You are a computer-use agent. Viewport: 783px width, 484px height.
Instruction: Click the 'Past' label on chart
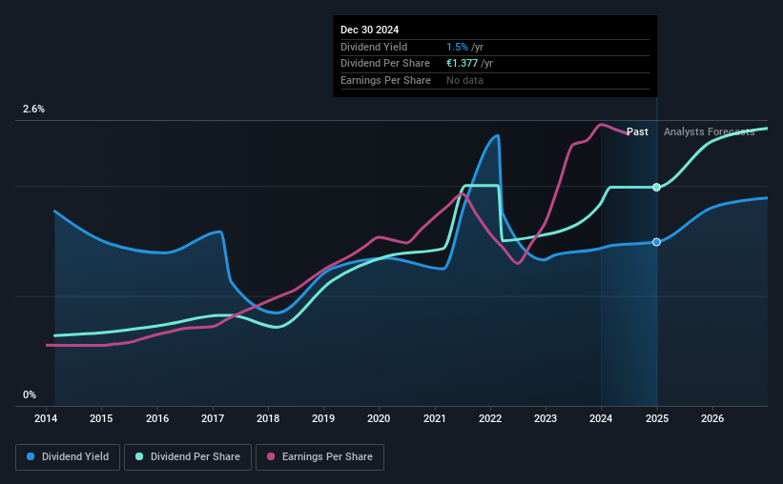[x=637, y=131]
